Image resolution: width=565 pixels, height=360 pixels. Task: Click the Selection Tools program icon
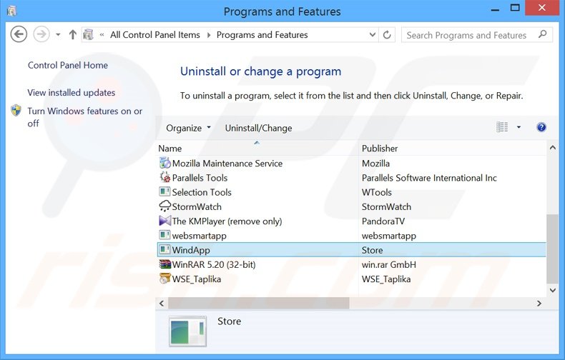tap(164, 191)
